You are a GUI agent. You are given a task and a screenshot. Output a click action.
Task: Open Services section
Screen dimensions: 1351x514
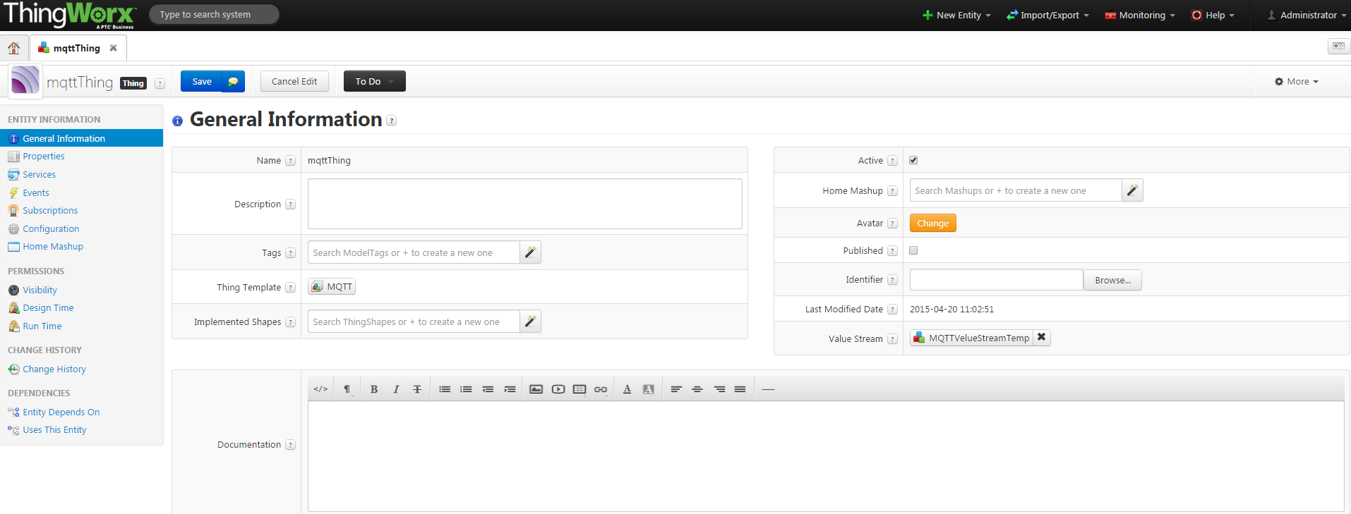click(39, 175)
